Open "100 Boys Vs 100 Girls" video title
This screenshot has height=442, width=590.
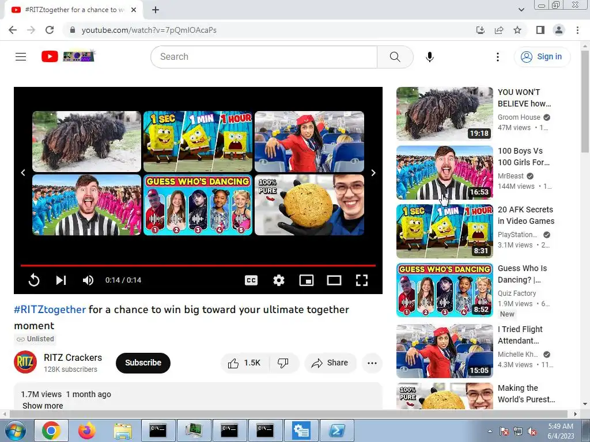(x=523, y=157)
